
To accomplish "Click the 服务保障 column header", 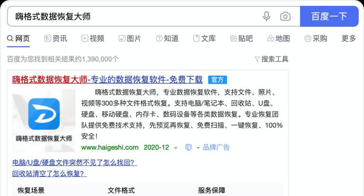I will point(211,191).
